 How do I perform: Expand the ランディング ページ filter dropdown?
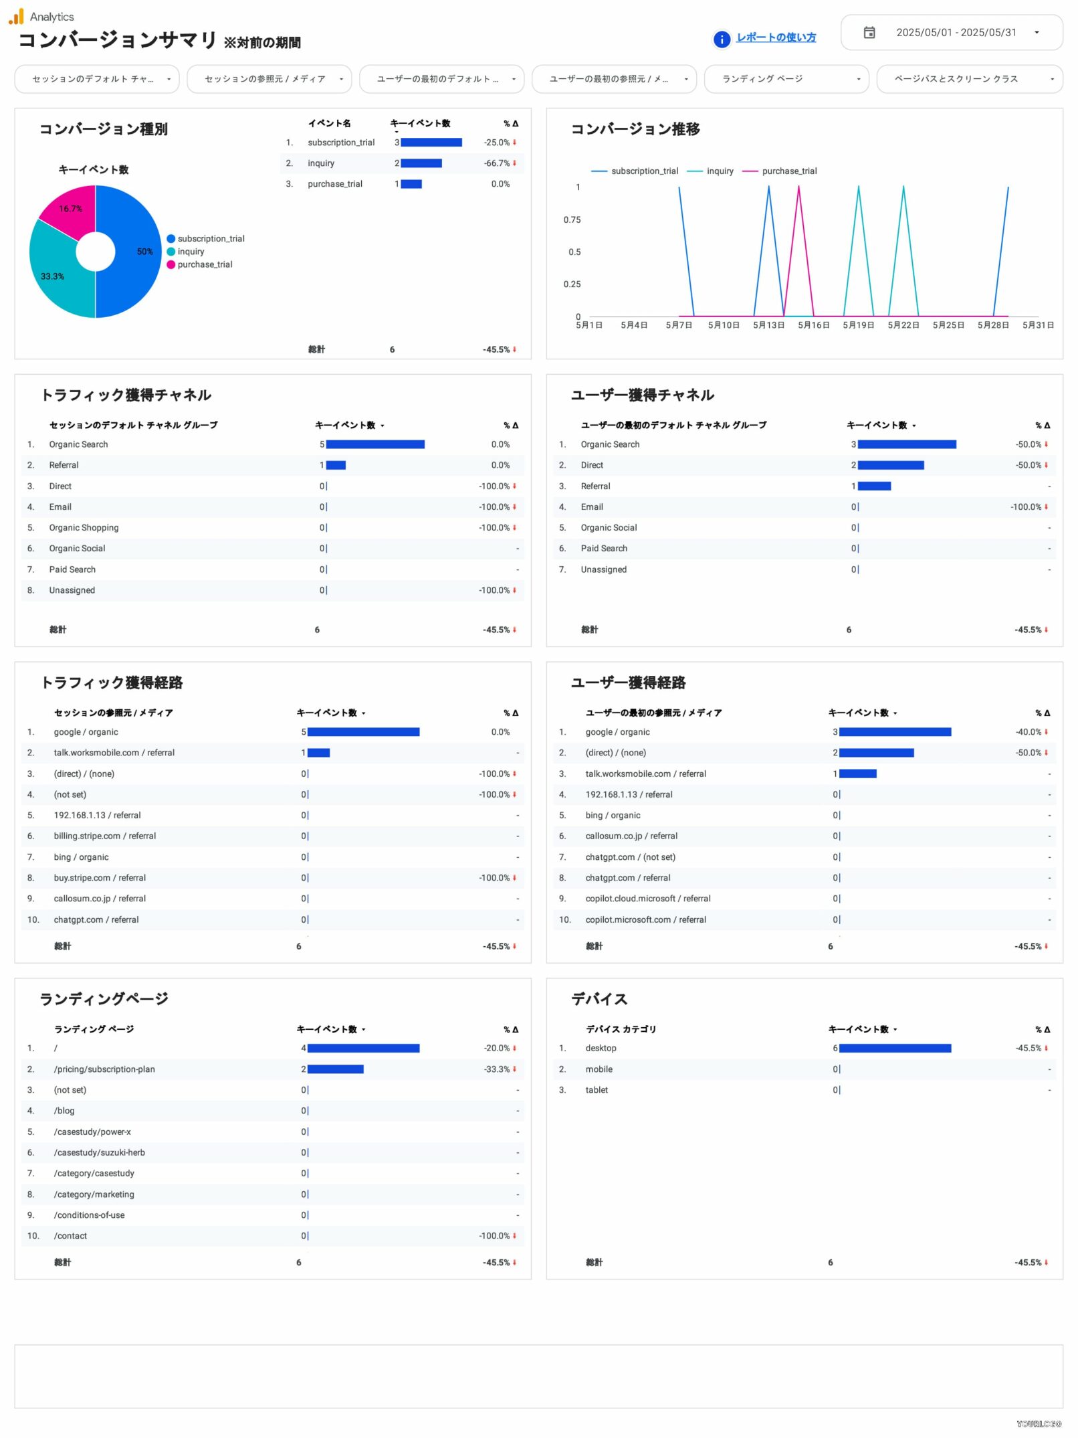786,79
